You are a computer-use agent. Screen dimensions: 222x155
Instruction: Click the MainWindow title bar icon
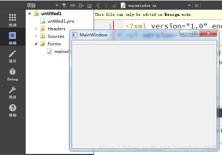(74, 35)
